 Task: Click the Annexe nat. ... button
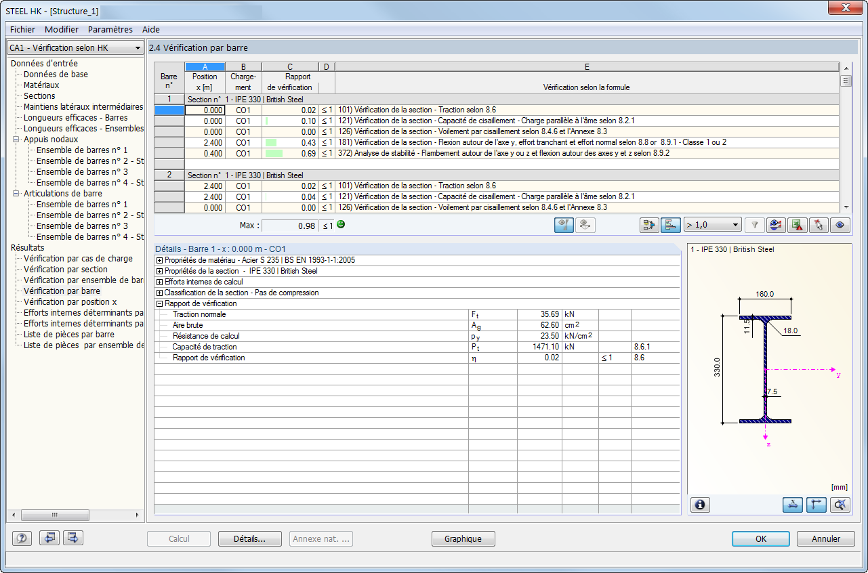point(321,539)
